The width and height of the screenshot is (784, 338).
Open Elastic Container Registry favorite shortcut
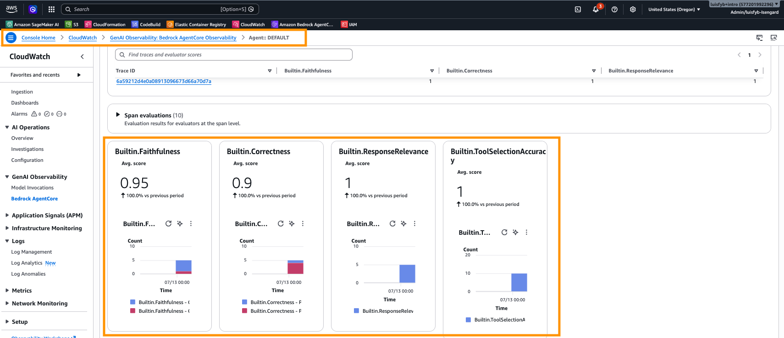pos(196,24)
